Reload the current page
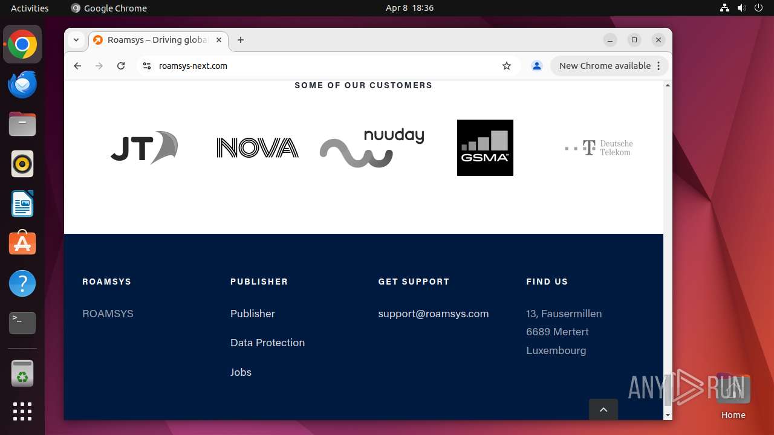Screen dimensions: 774x435 tap(121, 66)
